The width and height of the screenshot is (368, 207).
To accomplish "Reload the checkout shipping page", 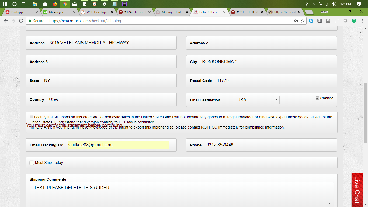I will coord(21,21).
